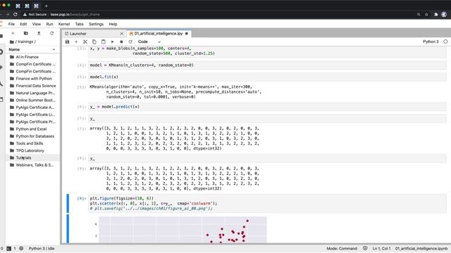Click the unsaved dot on the notebook tab
The height and width of the screenshot is (253, 451).
[186, 34]
